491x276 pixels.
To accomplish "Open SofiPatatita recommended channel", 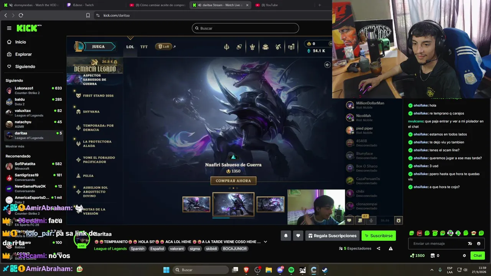I will 34,166.
